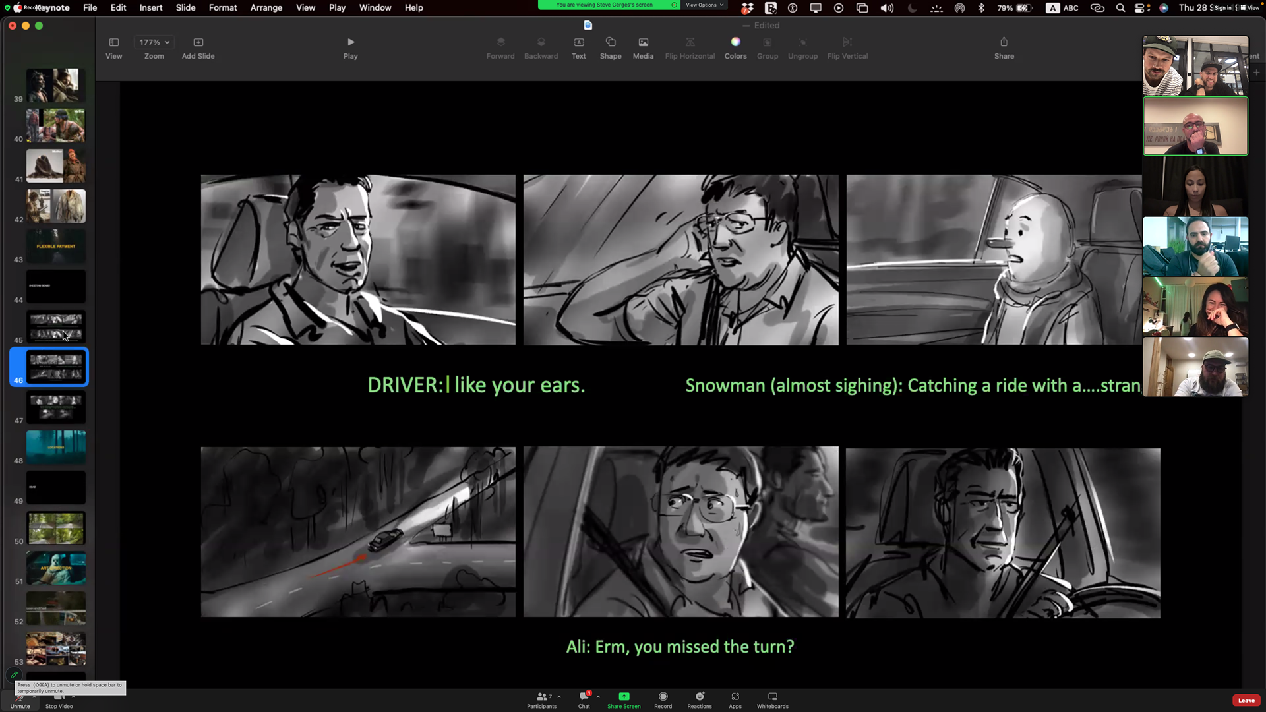Viewport: 1266px width, 712px height.
Task: Expand View Options dropdown
Action: 704,5
